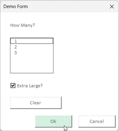Confirm the form with Ok

click(53, 121)
